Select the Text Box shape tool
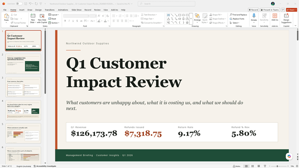This screenshot has width=299, height=168. [x=169, y=15]
